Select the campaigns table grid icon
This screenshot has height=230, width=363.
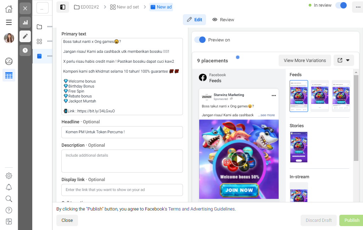(9, 75)
